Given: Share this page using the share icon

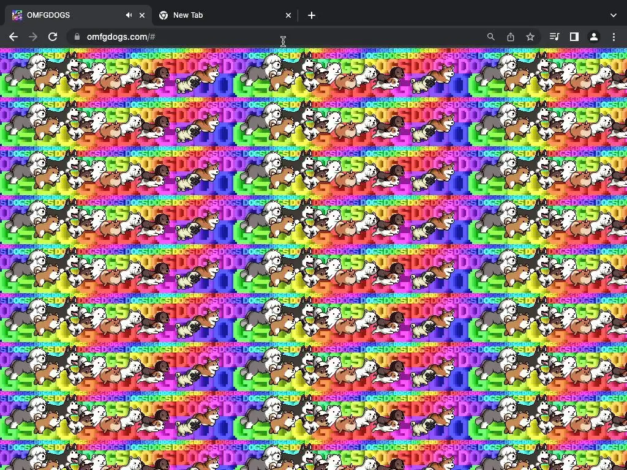Looking at the screenshot, I should coord(511,37).
